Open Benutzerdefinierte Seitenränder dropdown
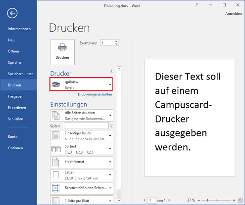This screenshot has width=245, height=205. pos(82,188)
